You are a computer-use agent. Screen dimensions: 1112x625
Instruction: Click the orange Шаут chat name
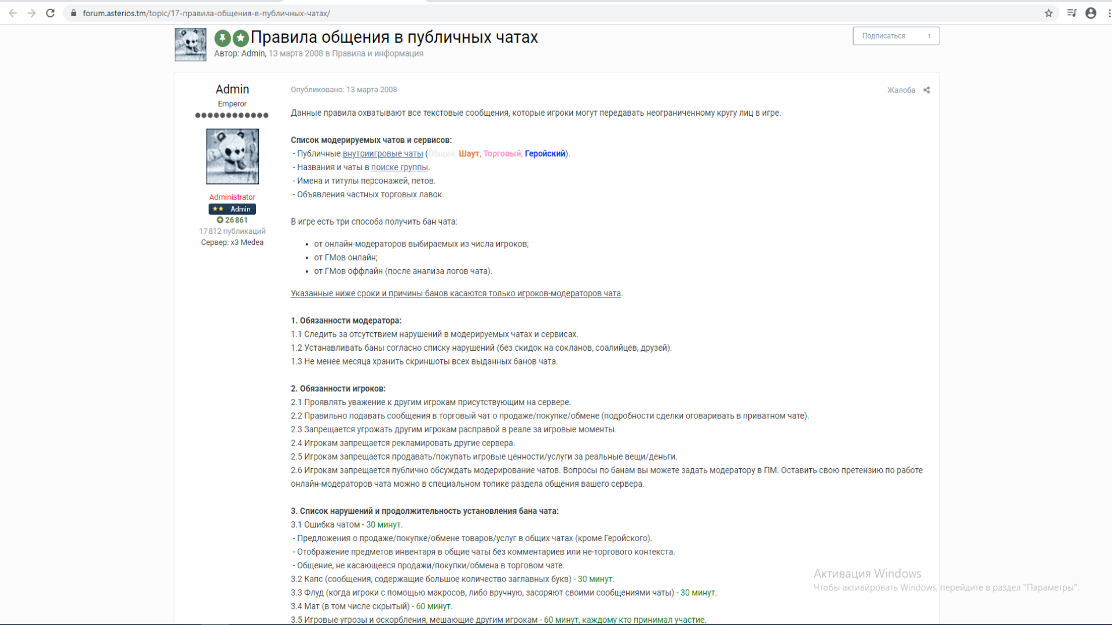(x=469, y=153)
